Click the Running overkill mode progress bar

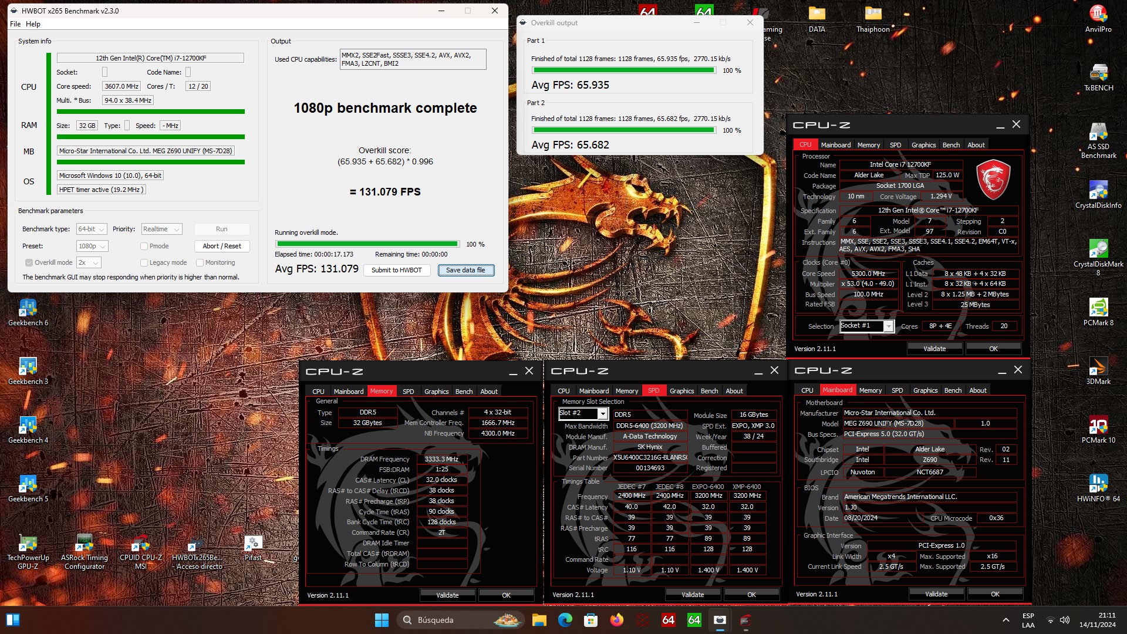(x=367, y=244)
